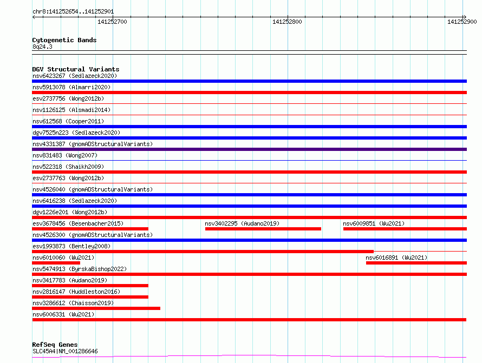This screenshot has height=363, width=482.
Task: Click the nsv6423267 (Sedlazeck2020) variant label
Action: tap(75, 76)
